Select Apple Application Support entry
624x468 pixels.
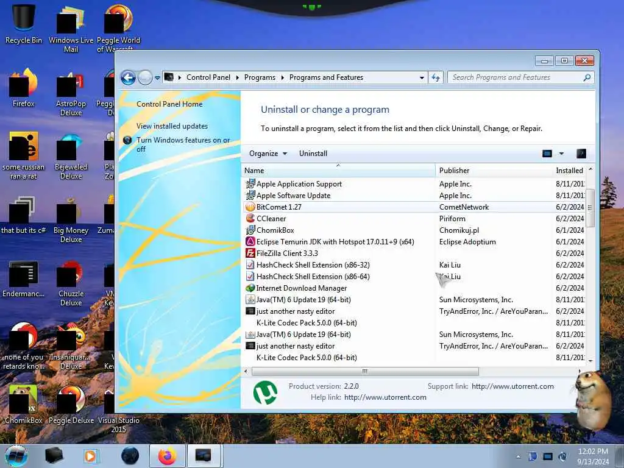coord(414,184)
